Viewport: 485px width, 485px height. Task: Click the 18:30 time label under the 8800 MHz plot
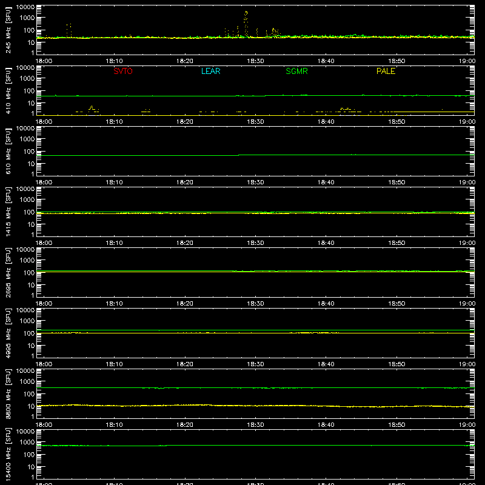[255, 425]
